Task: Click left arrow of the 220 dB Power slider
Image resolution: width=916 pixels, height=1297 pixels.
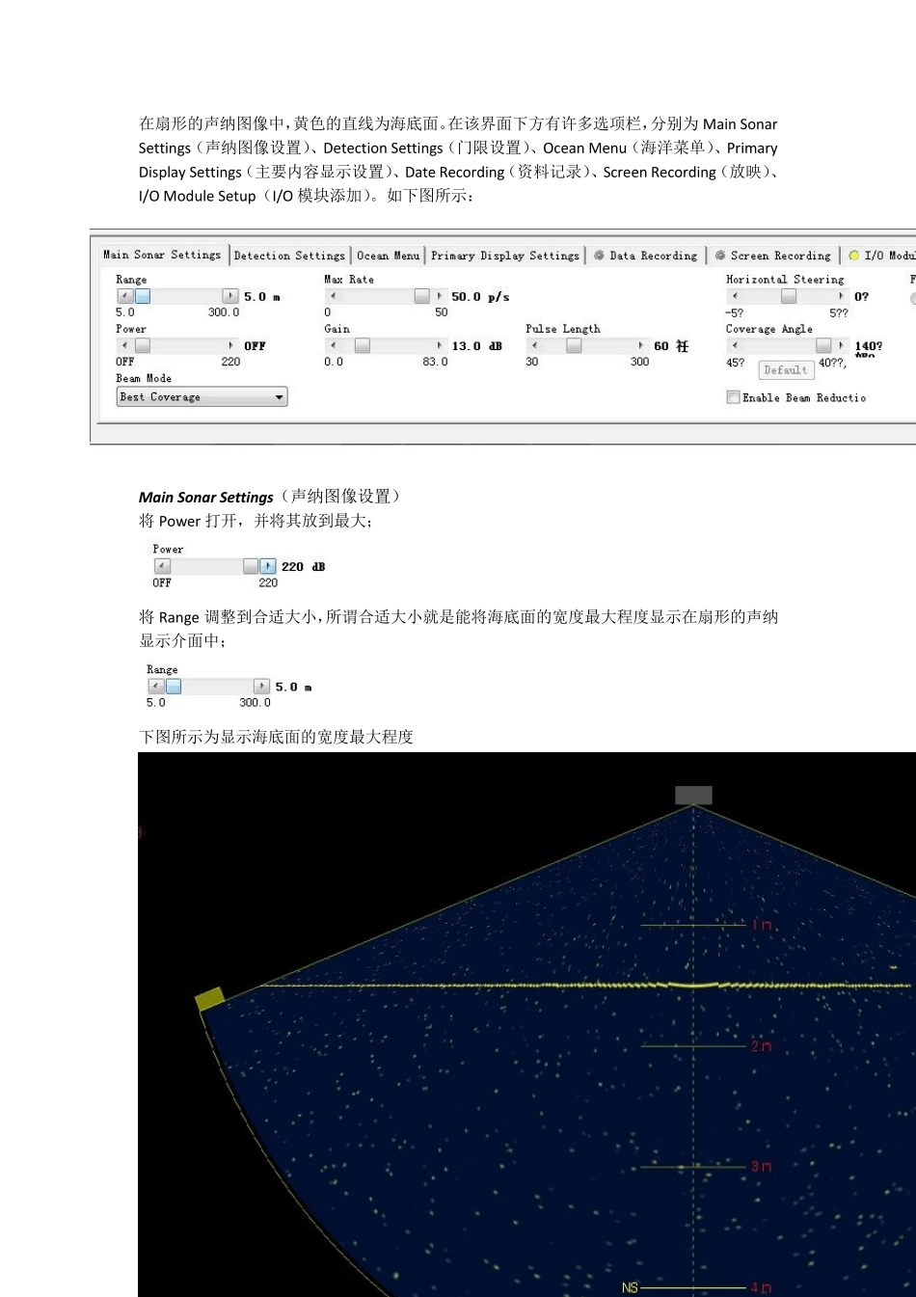Action: (x=162, y=566)
